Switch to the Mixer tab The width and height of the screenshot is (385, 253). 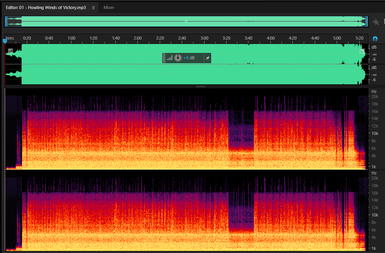pos(109,7)
